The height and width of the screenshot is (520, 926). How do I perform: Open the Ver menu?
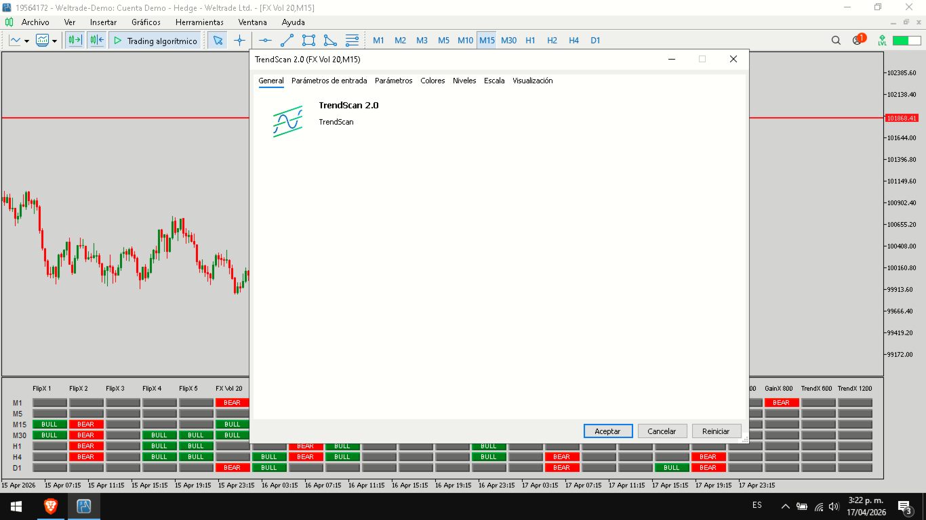point(70,22)
